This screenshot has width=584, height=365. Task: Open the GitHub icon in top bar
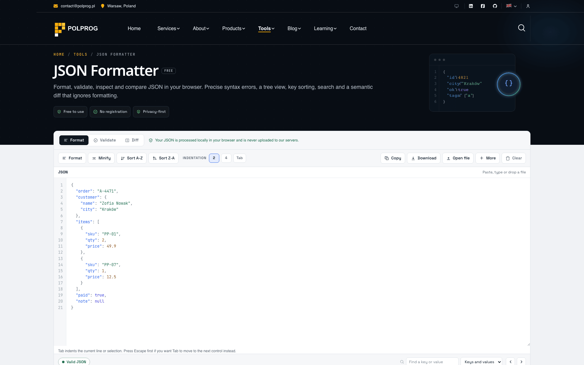point(495,6)
